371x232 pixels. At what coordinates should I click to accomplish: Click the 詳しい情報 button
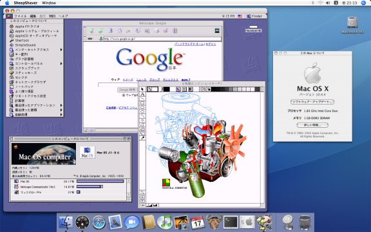tap(312, 125)
